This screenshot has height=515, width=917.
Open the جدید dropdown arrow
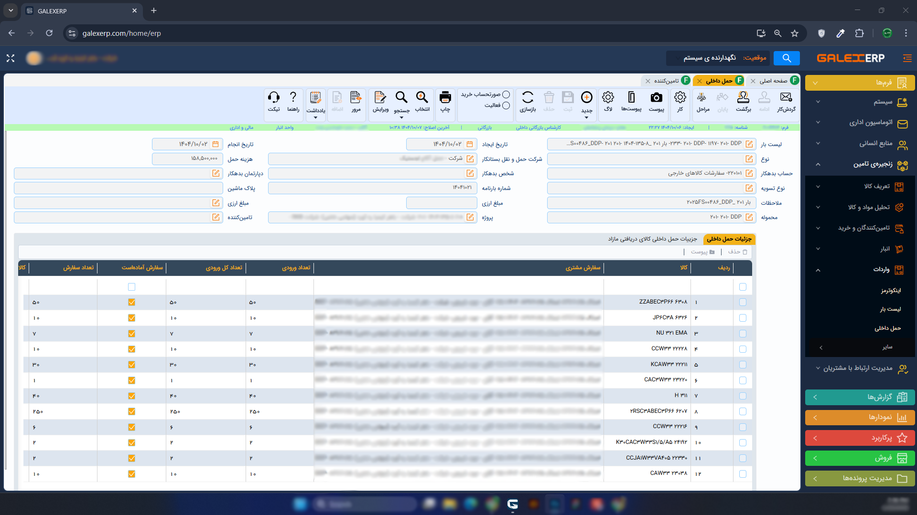586,117
